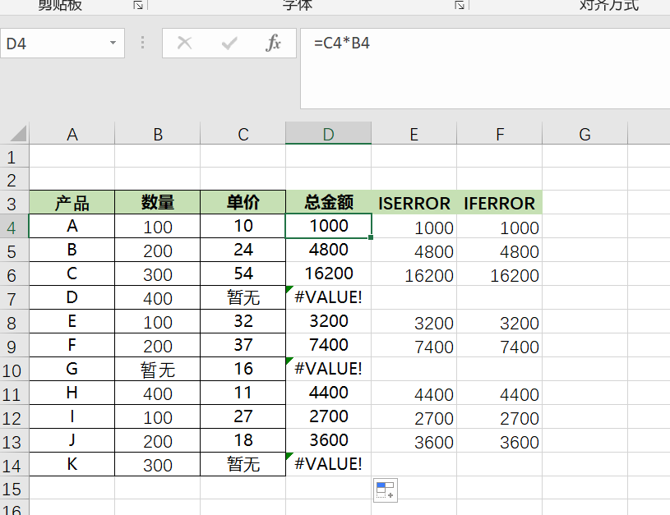The width and height of the screenshot is (670, 515).
Task: Select row 1 header
Action: tap(15, 156)
